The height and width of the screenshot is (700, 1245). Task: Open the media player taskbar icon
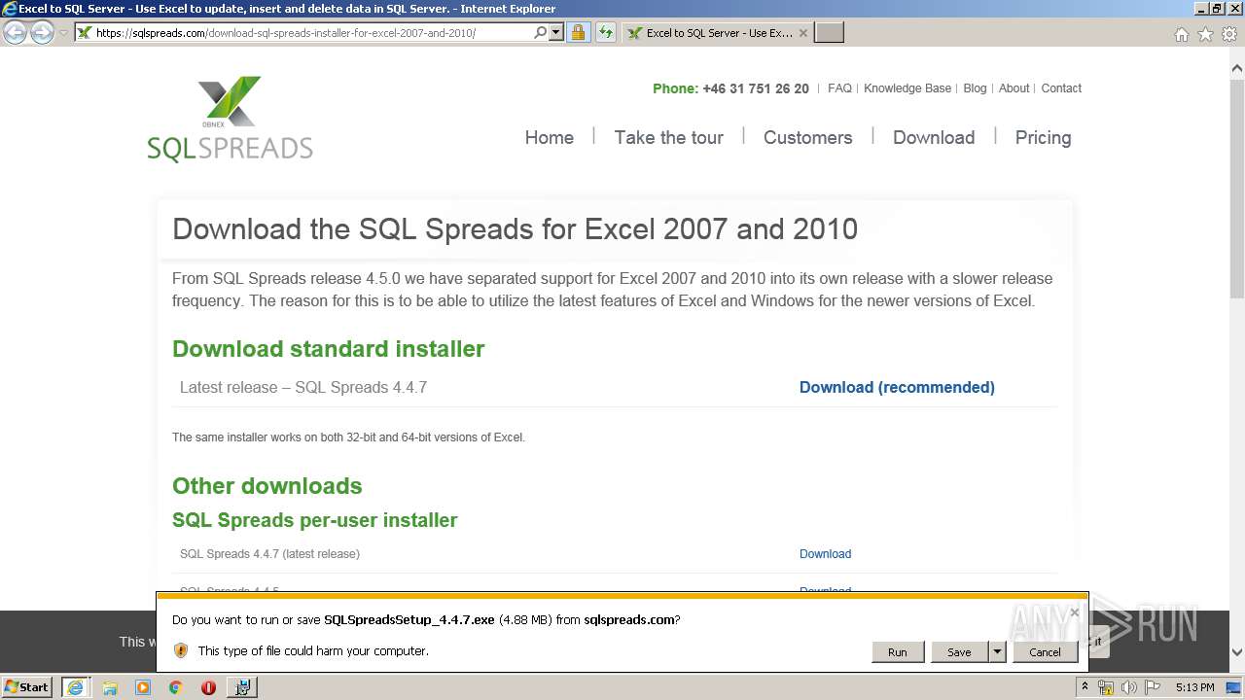[143, 687]
